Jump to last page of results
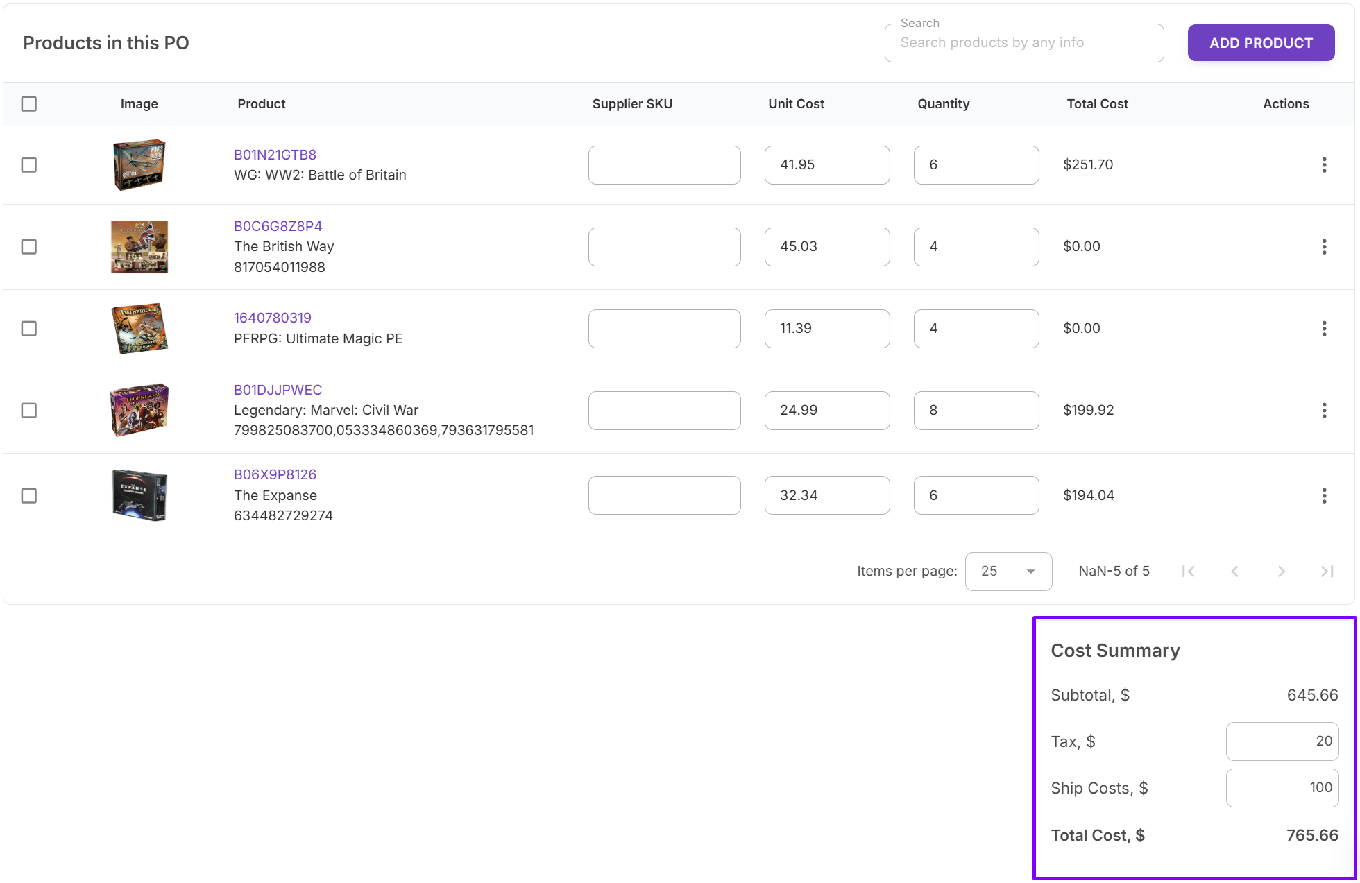 point(1327,572)
